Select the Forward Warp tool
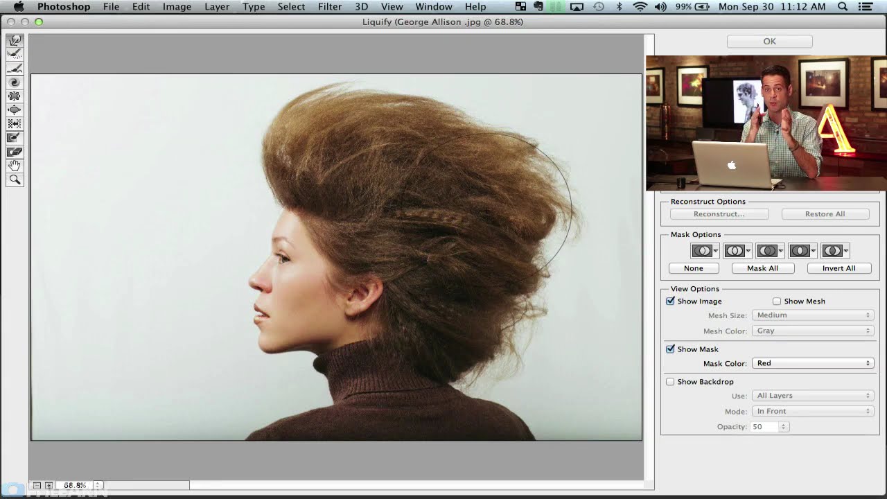The height and width of the screenshot is (499, 887). point(15,41)
